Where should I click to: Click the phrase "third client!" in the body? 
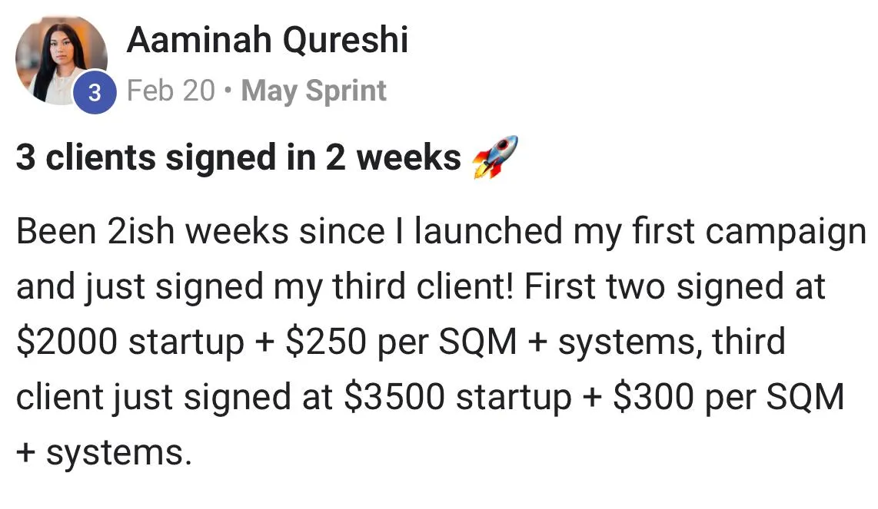(423, 286)
